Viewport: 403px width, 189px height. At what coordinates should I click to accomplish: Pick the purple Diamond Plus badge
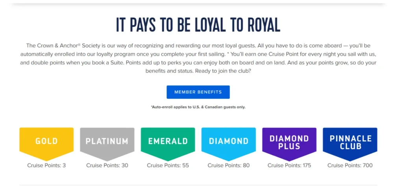(289, 142)
